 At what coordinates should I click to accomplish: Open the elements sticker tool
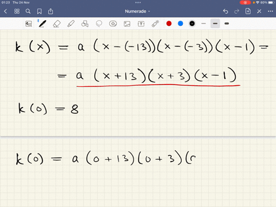tap(113, 24)
